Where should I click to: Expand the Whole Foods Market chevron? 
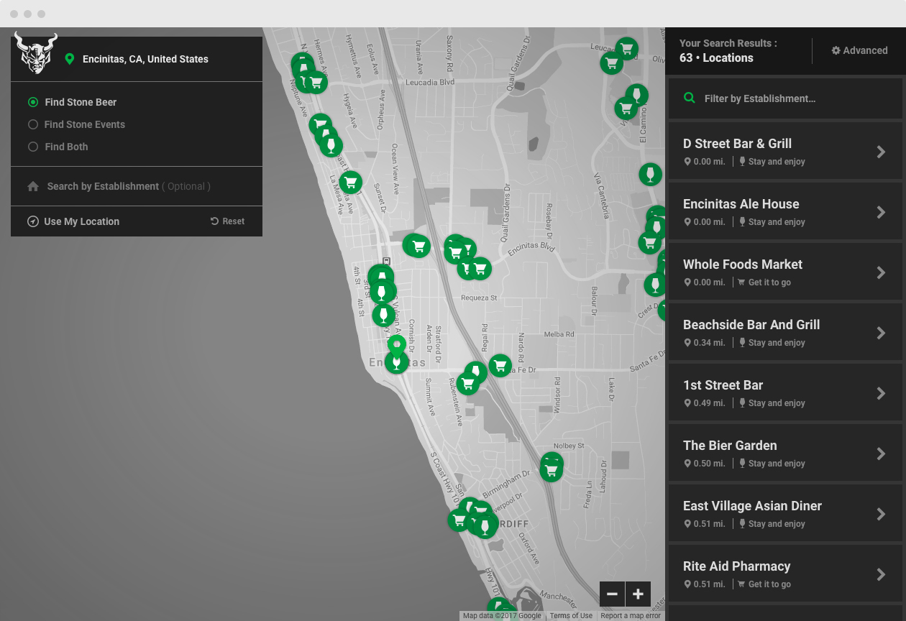(x=881, y=272)
